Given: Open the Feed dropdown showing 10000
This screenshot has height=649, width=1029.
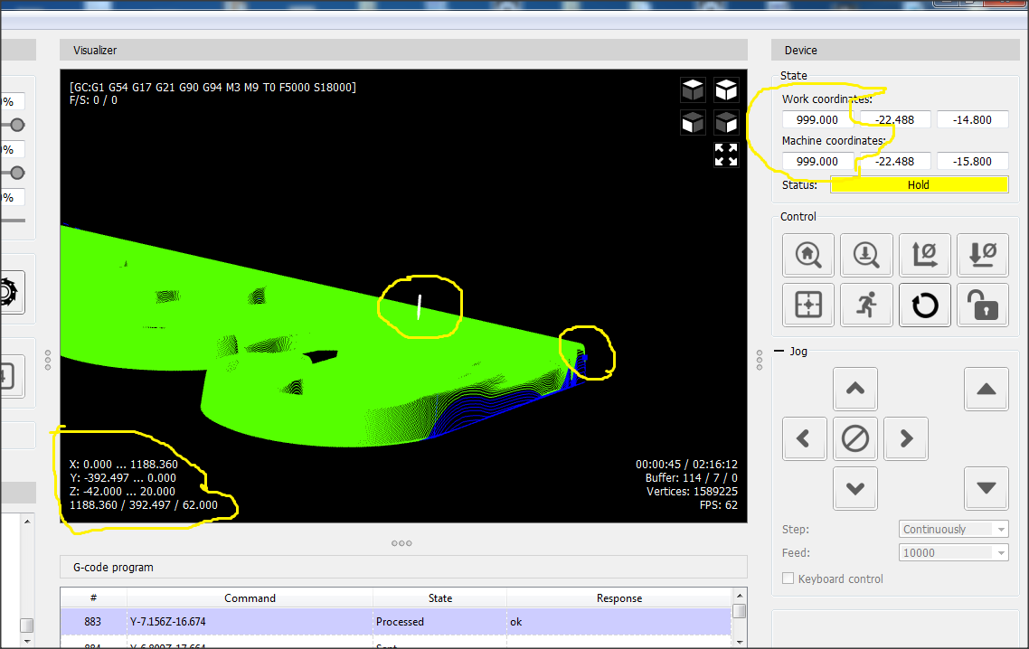Looking at the screenshot, I should tap(954, 552).
